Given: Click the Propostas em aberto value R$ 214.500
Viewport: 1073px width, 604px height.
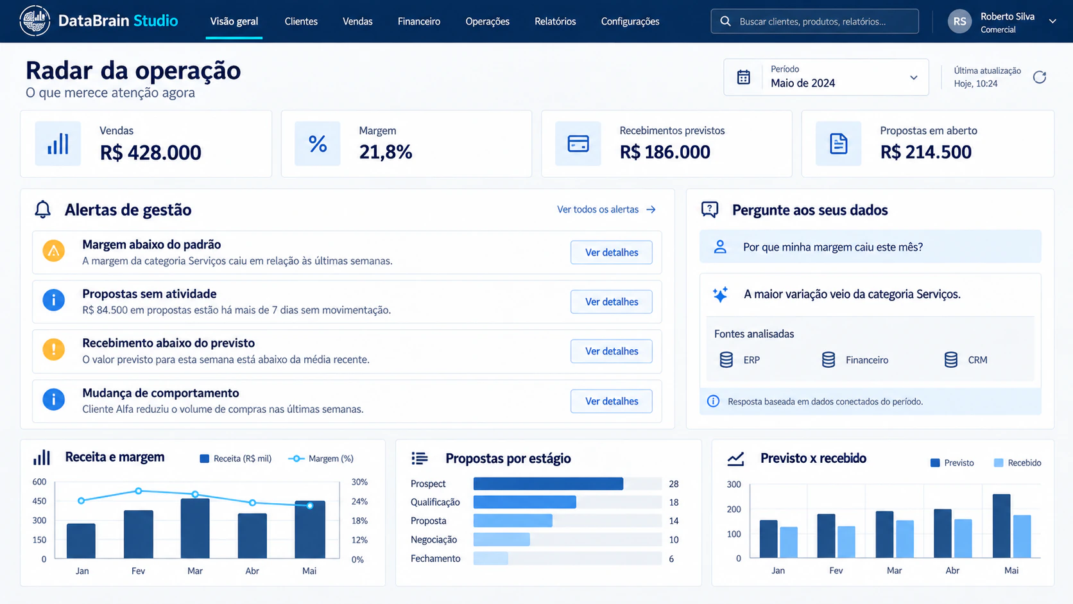Looking at the screenshot, I should tap(926, 152).
